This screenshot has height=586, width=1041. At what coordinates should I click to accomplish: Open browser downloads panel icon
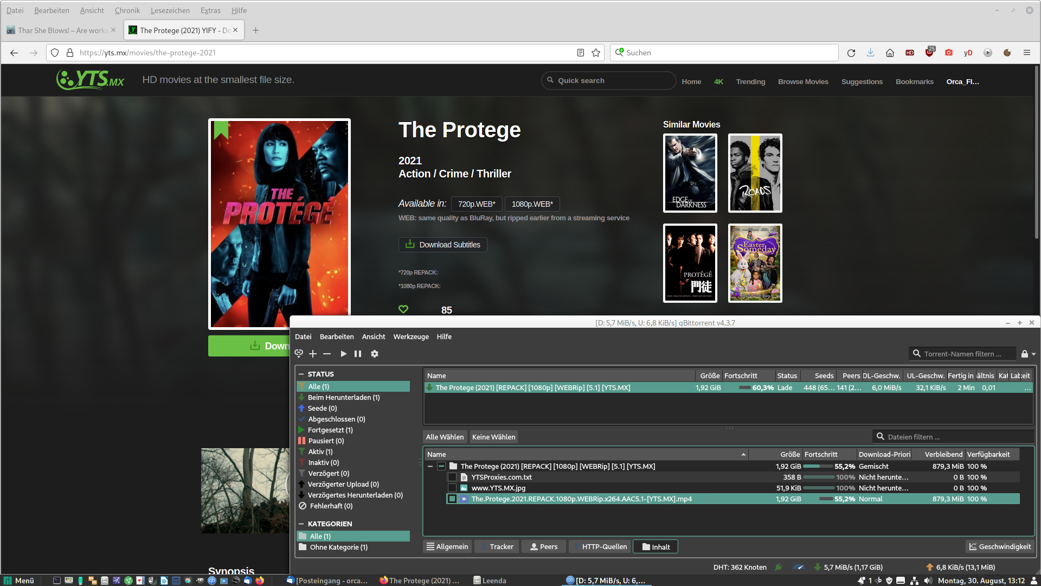(870, 53)
